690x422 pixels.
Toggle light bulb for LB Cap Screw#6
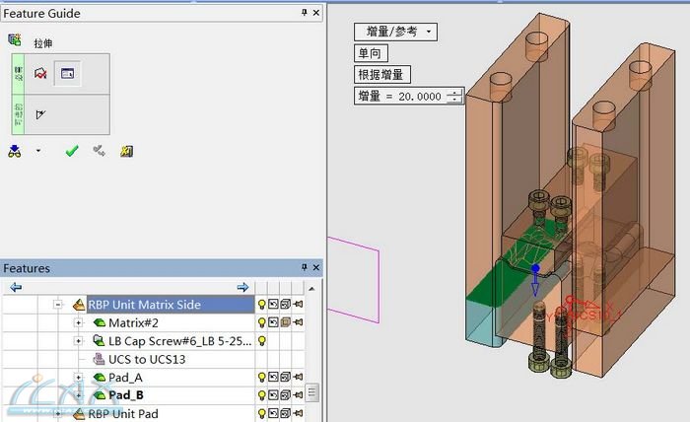pos(262,341)
